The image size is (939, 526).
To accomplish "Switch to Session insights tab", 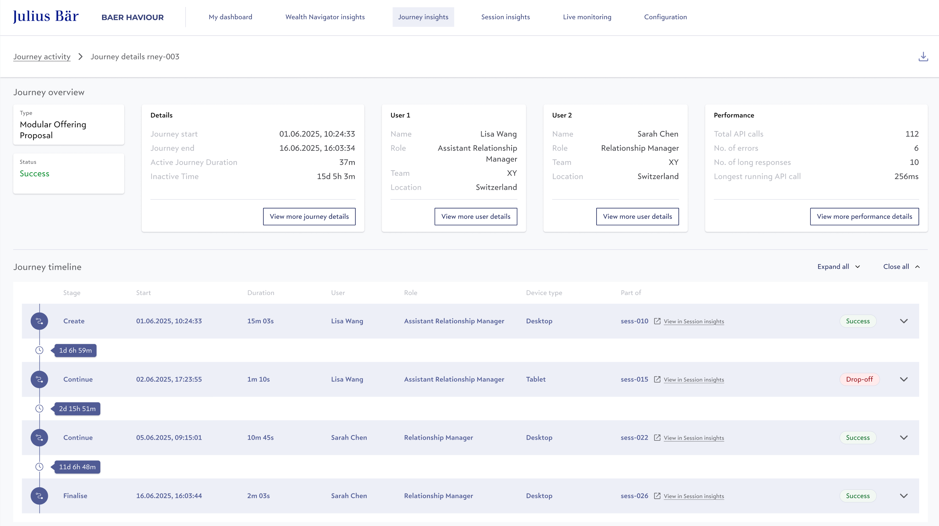I will point(505,17).
